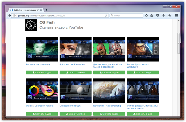Viewport: 186px width, 122px height.
Task: Open the bookmarks list icon
Action: click(x=152, y=16)
